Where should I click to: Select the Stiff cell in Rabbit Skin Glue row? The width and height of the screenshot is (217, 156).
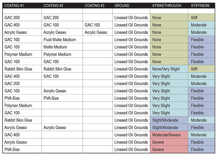pyautogui.click(x=201, y=69)
